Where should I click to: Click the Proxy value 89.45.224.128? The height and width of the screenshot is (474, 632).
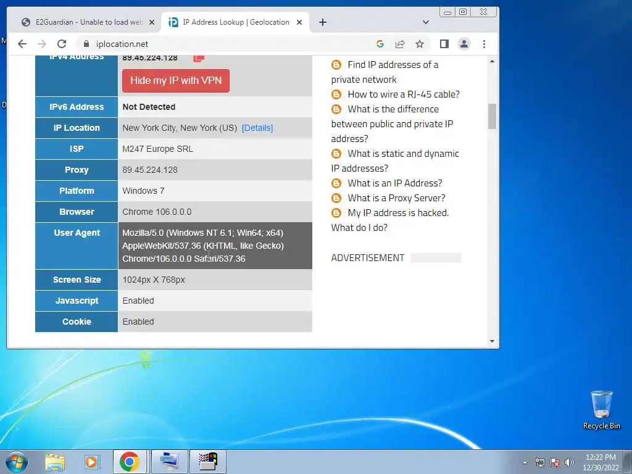[150, 170]
